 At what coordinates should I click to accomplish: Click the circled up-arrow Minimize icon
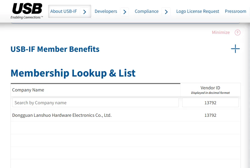point(237,32)
